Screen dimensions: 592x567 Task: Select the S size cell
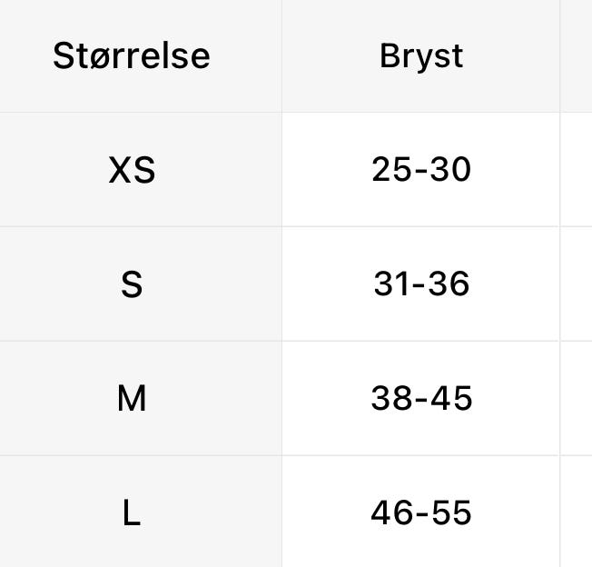tap(141, 284)
